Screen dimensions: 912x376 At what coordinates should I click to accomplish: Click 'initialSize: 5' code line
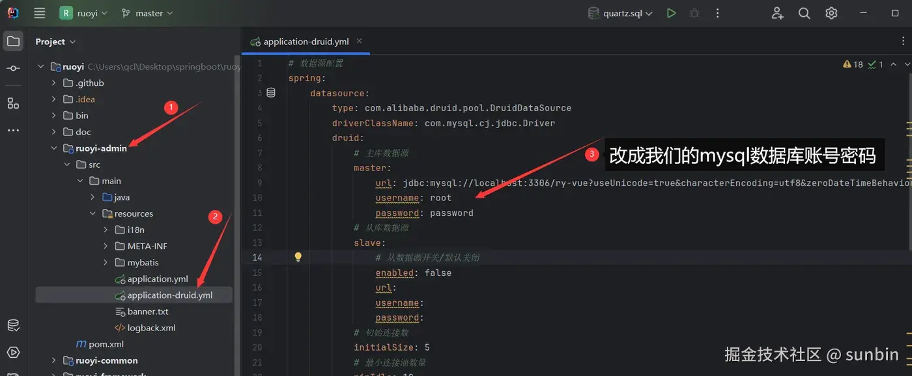pos(392,347)
